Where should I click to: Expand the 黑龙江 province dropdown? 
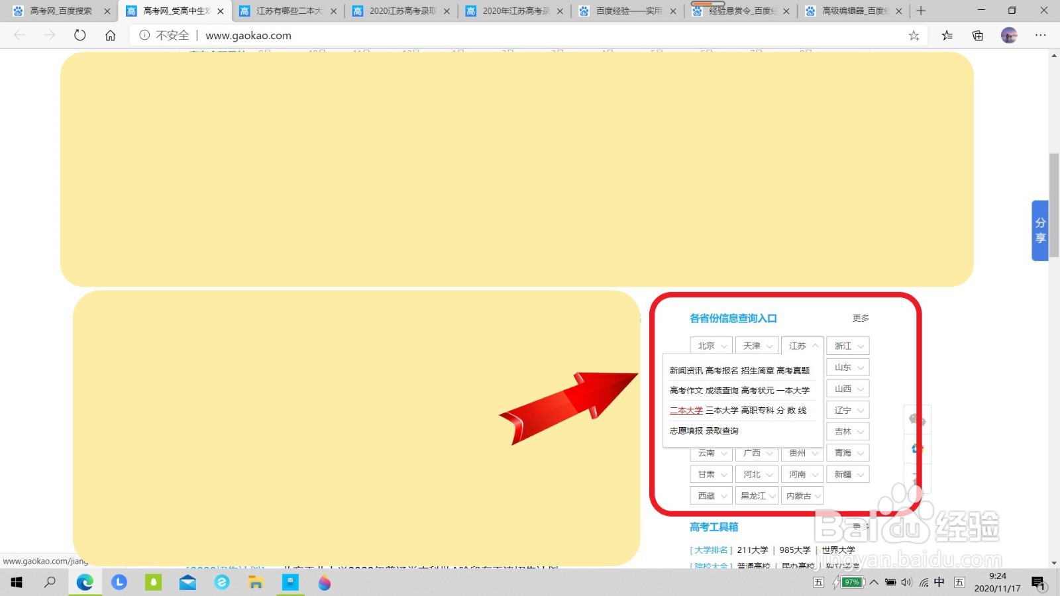coord(757,495)
